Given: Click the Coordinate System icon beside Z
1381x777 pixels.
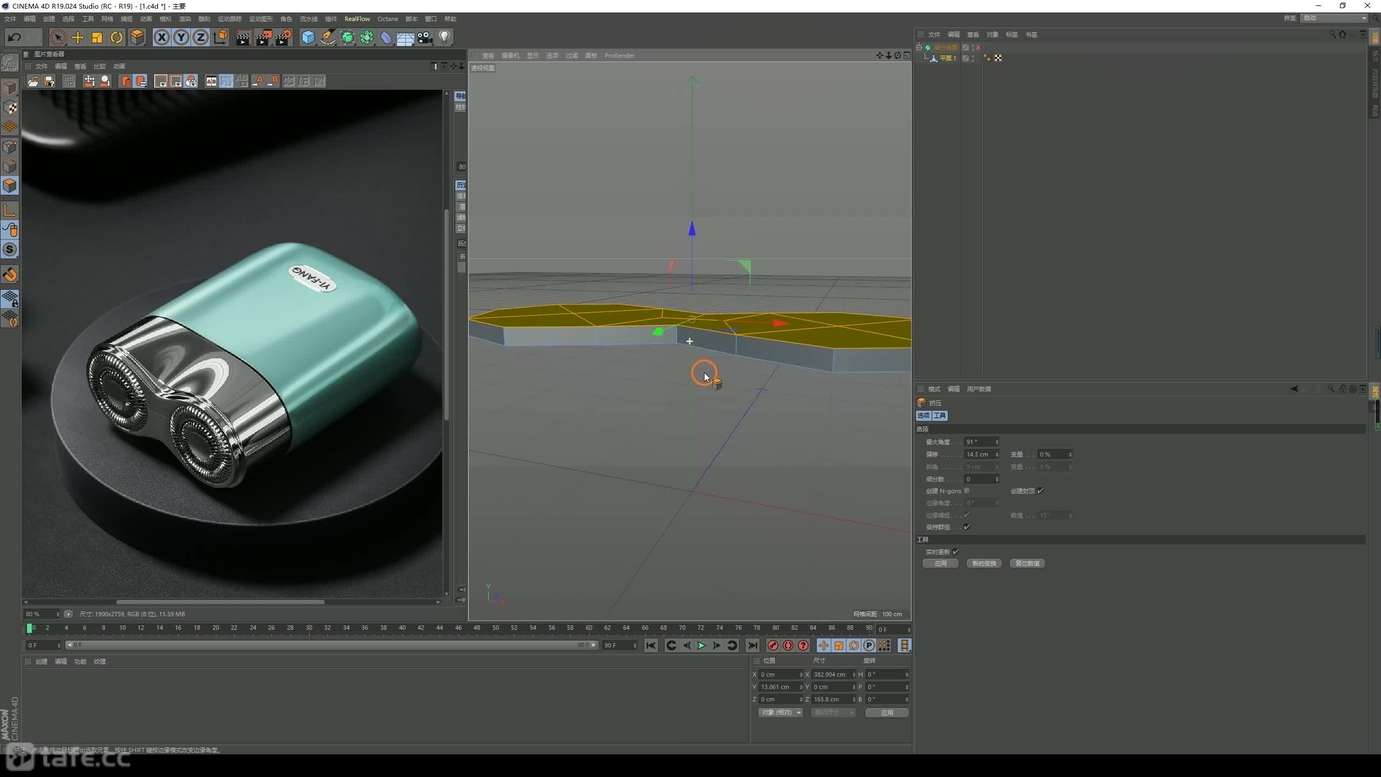Looking at the screenshot, I should 221,37.
